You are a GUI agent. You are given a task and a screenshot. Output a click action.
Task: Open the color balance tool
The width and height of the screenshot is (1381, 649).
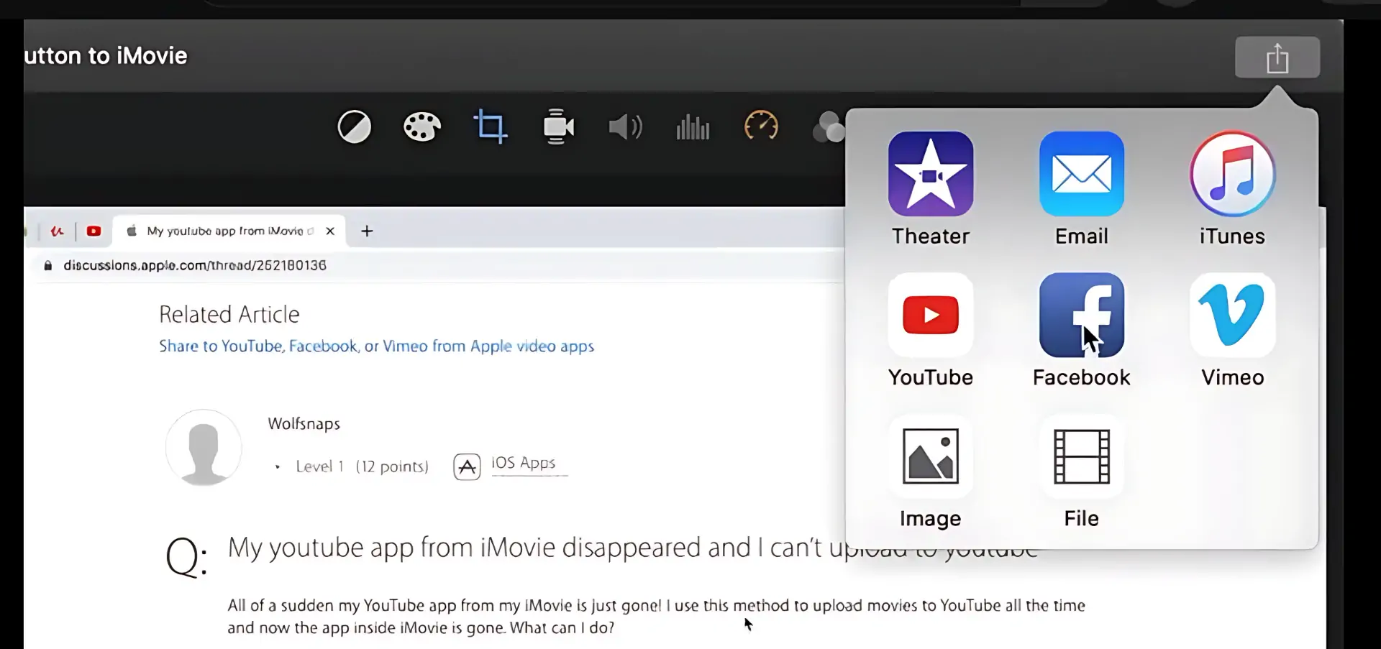[x=355, y=127]
